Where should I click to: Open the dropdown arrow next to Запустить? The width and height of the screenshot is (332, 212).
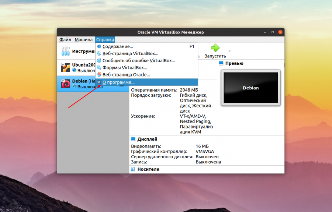(x=230, y=51)
